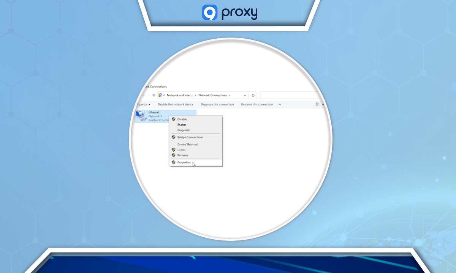Click Create Shortcut in context menu

click(187, 144)
